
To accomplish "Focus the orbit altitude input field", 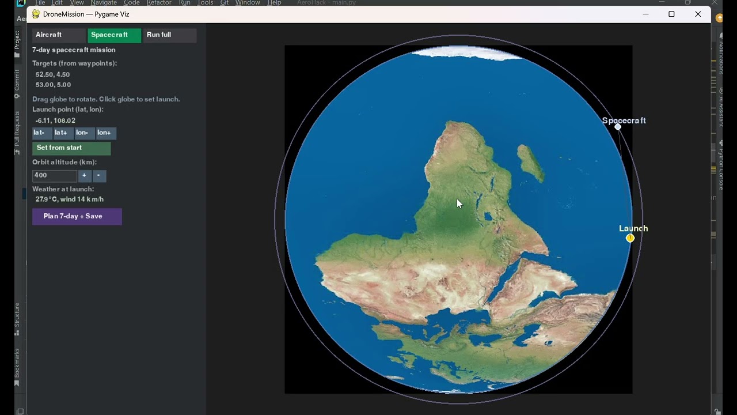I will coord(54,176).
